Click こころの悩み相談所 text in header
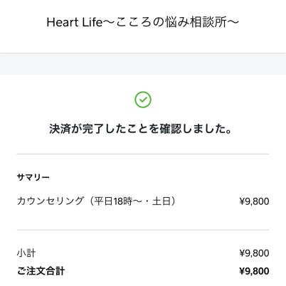Viewport: 286px width, 286px height. click(x=171, y=22)
